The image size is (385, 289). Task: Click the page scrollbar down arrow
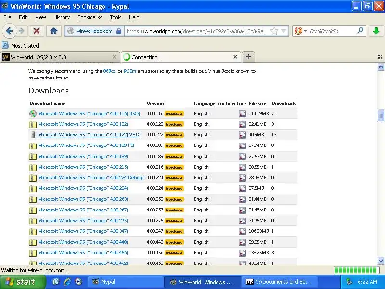(x=381, y=261)
